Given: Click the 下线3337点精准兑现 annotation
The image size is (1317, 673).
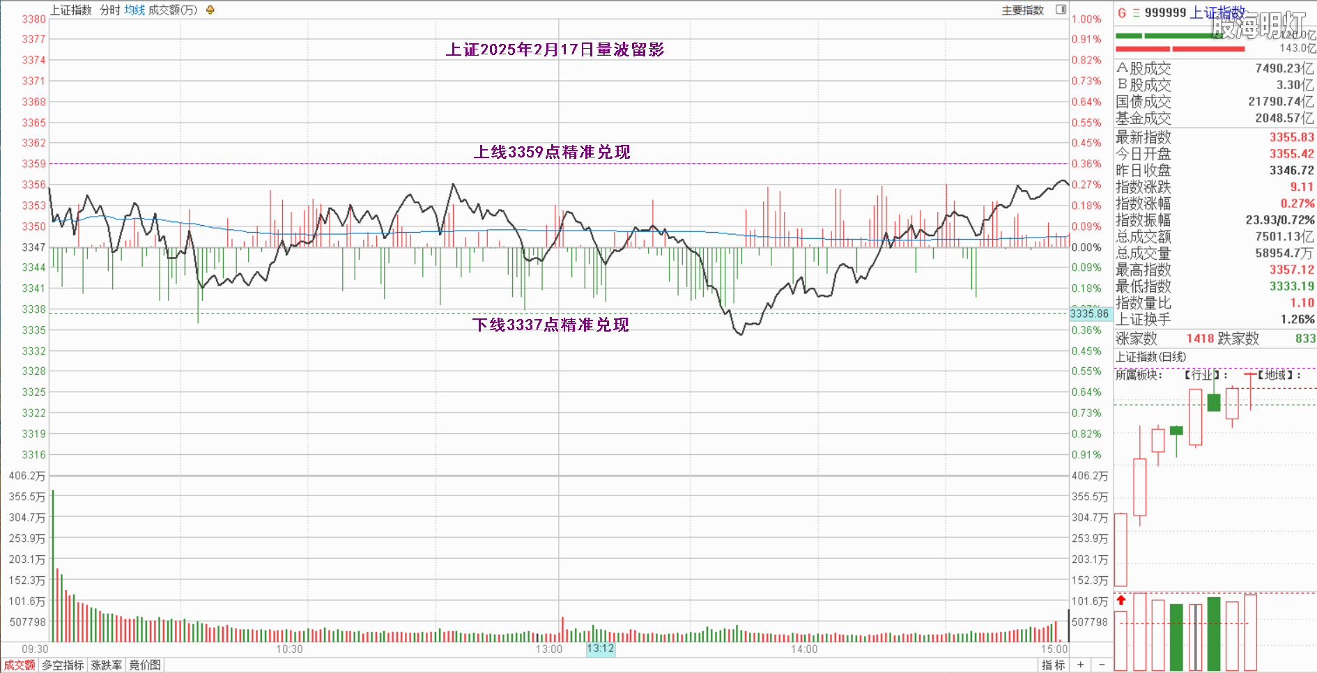Looking at the screenshot, I should point(550,325).
